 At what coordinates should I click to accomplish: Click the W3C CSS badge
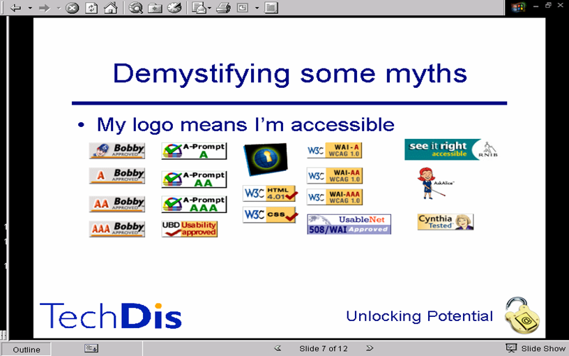pyautogui.click(x=270, y=214)
